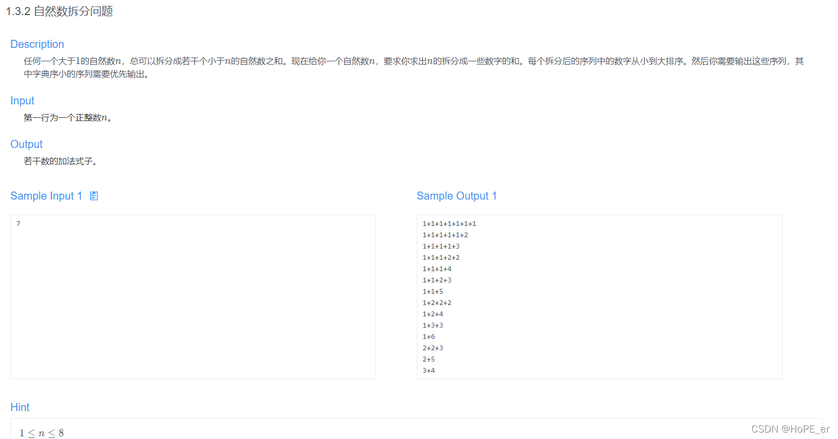The height and width of the screenshot is (439, 838).
Task: Click the output text 若干数的加法式子
Action: pyautogui.click(x=61, y=161)
